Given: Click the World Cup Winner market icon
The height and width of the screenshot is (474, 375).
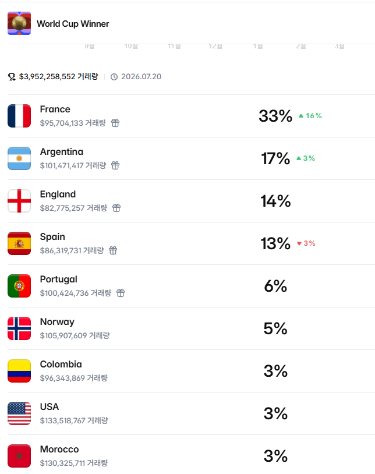Looking at the screenshot, I should [19, 23].
